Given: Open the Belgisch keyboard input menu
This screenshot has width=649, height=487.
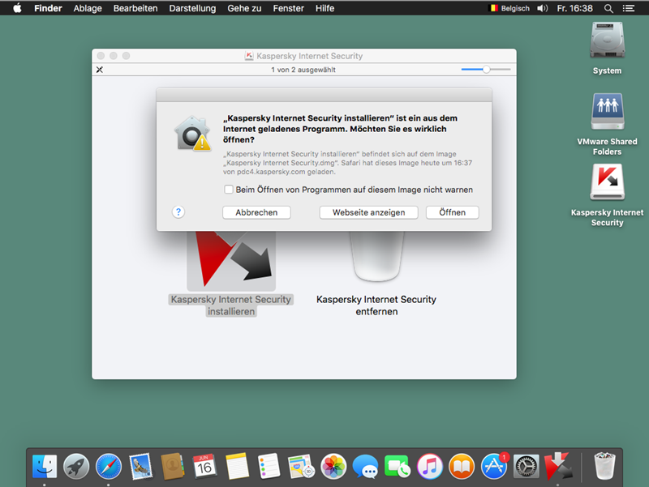Looking at the screenshot, I should coord(509,8).
